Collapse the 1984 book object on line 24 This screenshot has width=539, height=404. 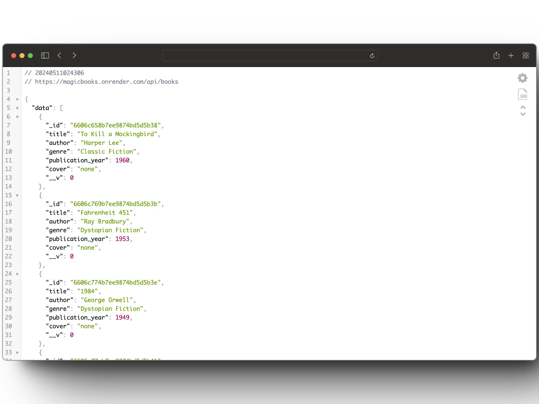click(17, 274)
